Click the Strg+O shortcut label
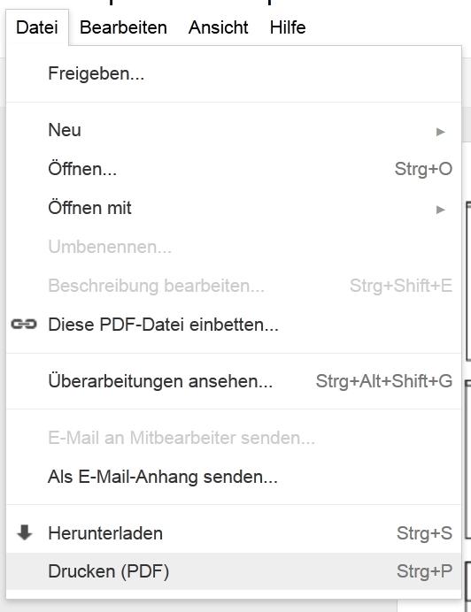Image resolution: width=471 pixels, height=612 pixels. point(423,169)
